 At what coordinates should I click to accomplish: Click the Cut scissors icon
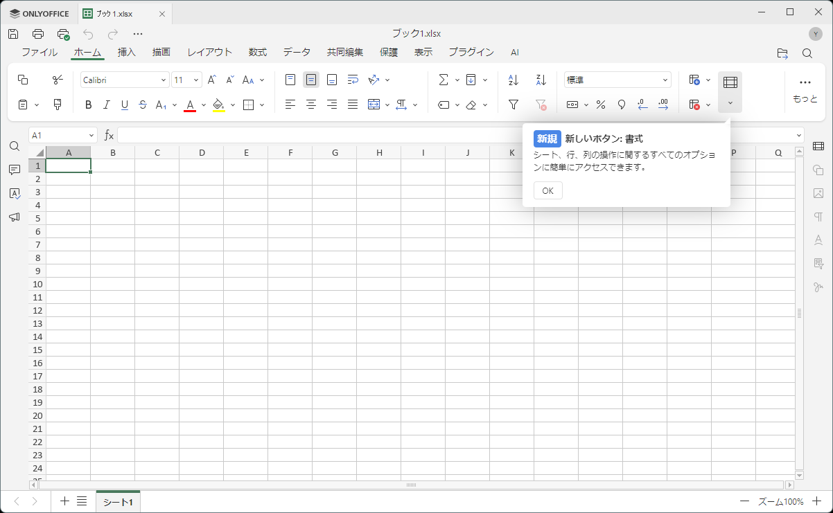click(x=58, y=80)
